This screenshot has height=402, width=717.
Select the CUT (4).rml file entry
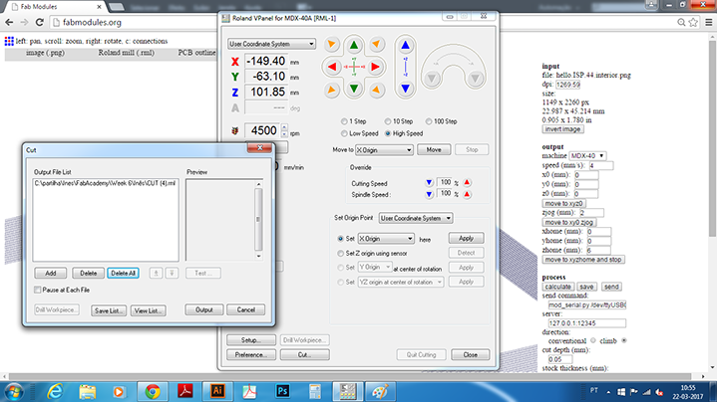(x=105, y=183)
